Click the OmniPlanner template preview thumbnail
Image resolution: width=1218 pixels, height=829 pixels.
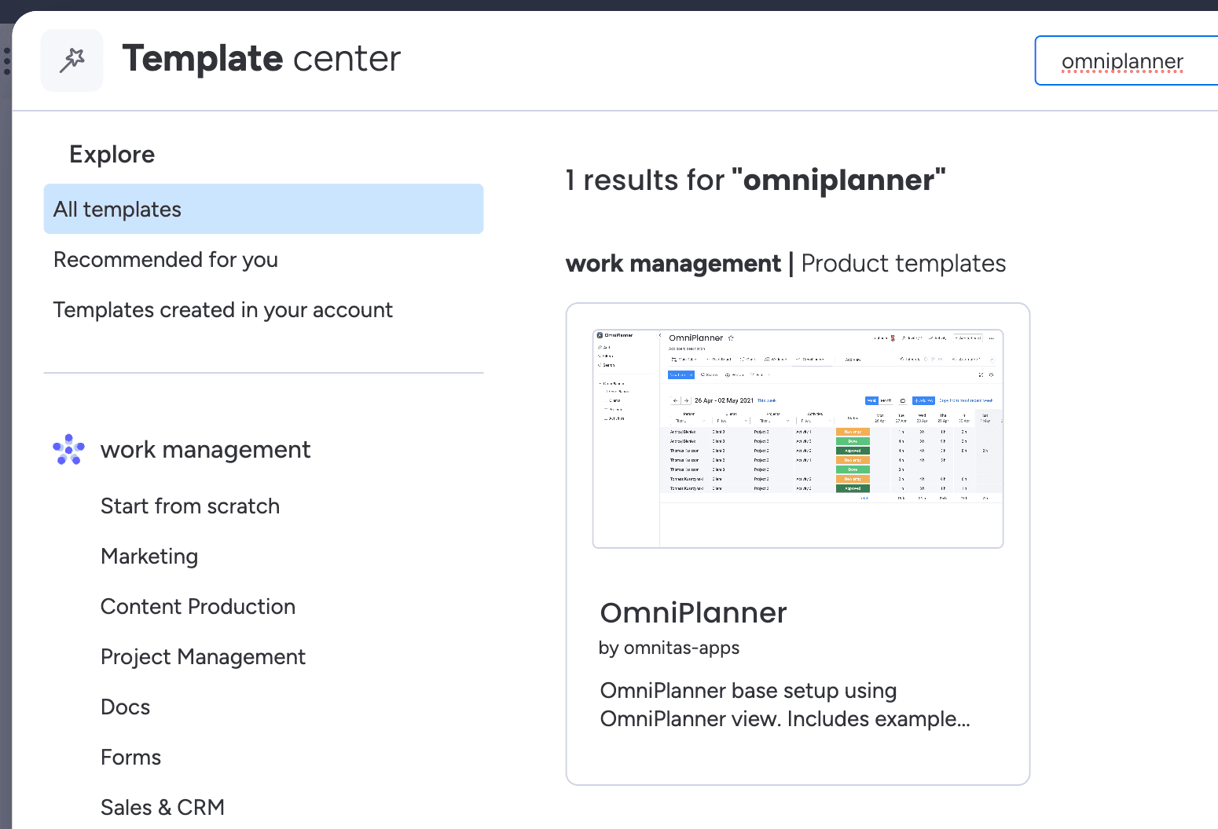coord(798,439)
